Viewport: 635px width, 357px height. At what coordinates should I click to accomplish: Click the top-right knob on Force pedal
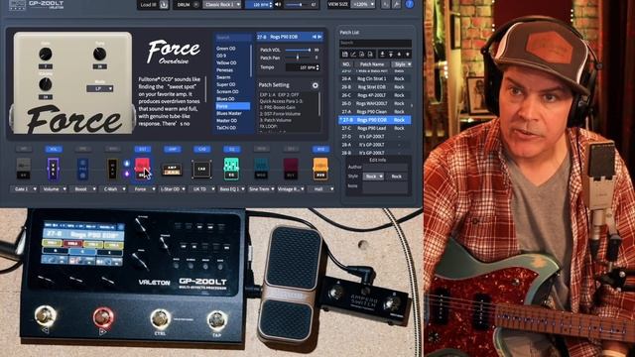point(99,54)
